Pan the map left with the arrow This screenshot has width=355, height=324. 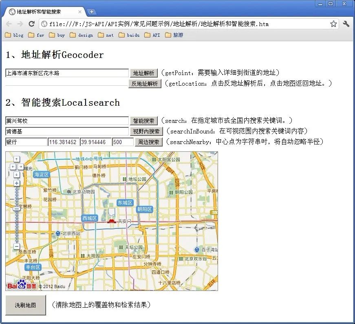(x=13, y=167)
